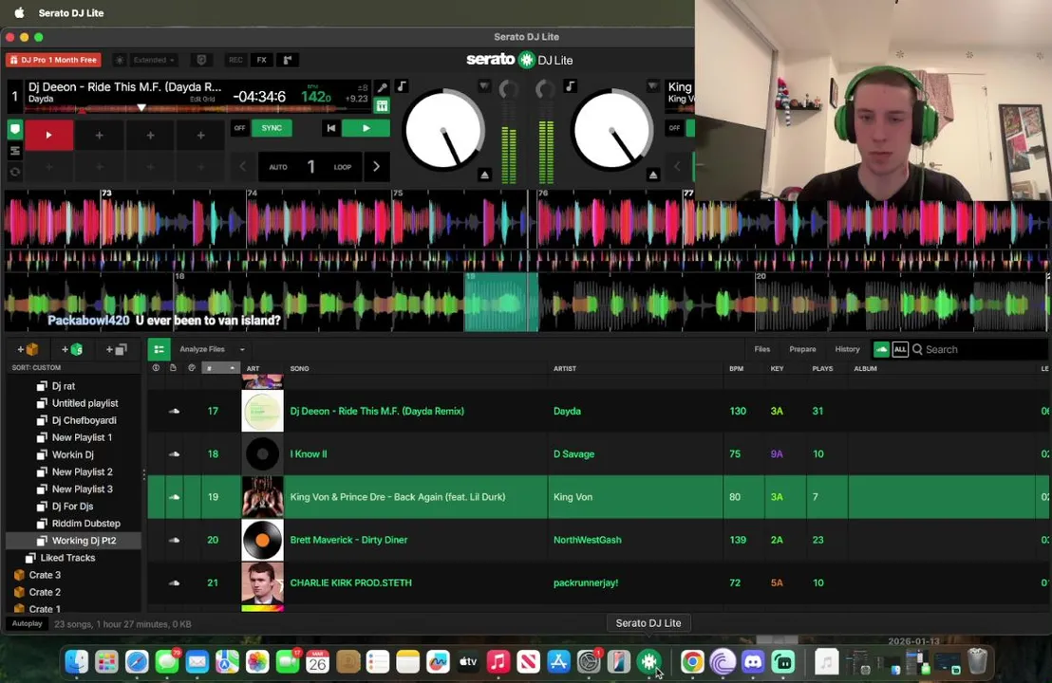This screenshot has width=1052, height=683.
Task: Open the History tab
Action: 847,349
